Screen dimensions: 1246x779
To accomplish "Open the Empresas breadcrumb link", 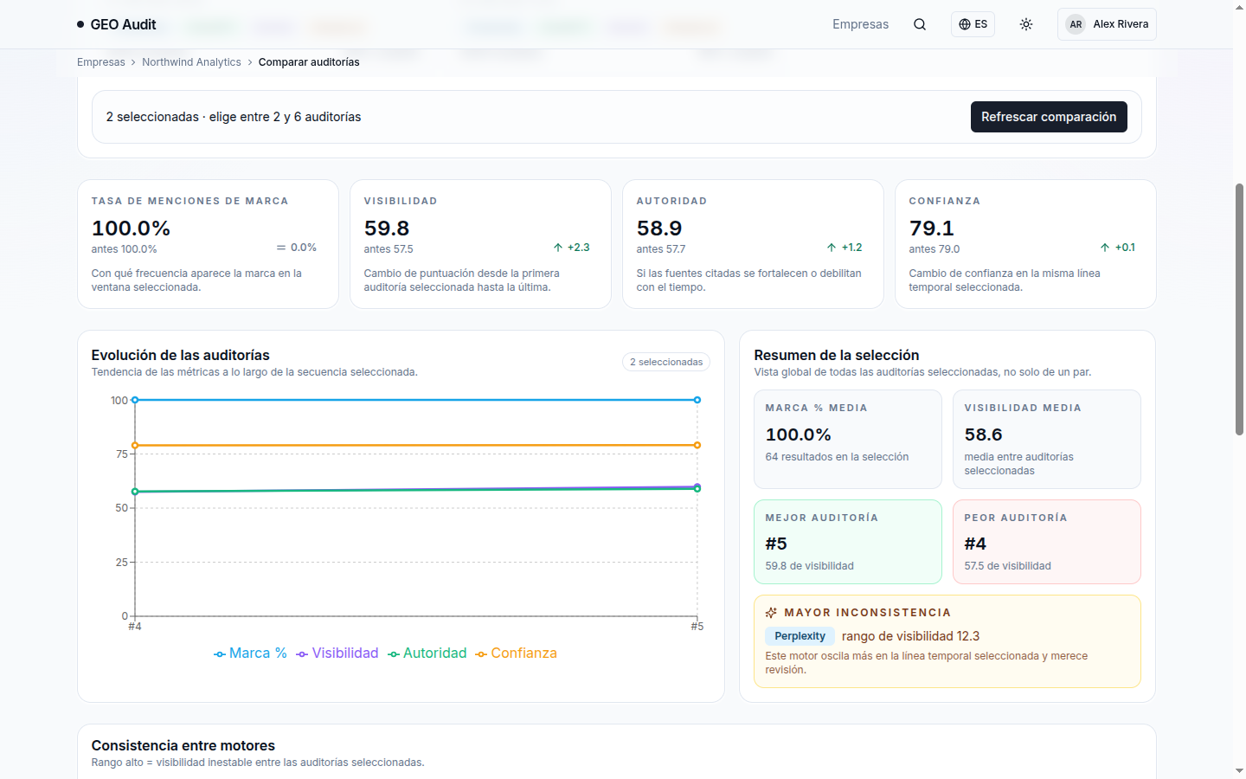I will (x=101, y=62).
